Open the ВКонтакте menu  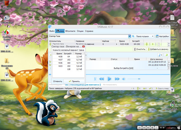(70, 31)
